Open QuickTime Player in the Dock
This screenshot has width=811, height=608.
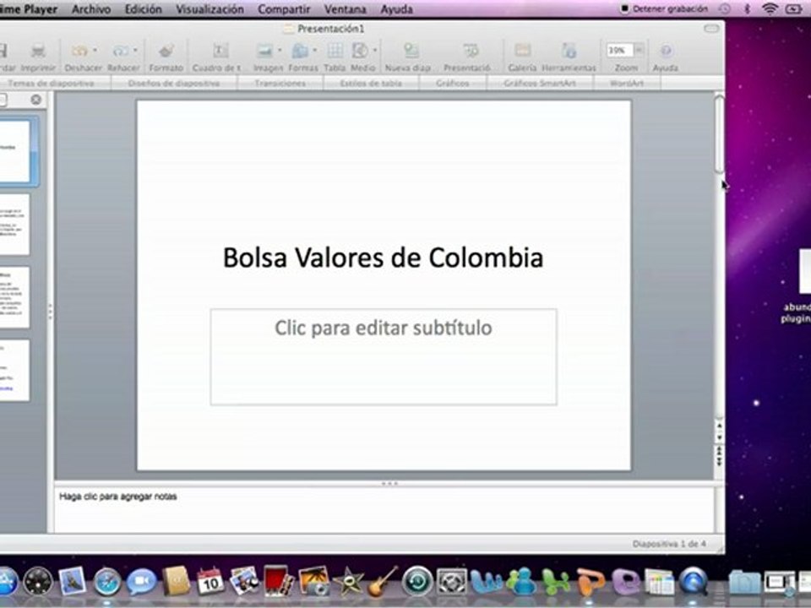[693, 581]
